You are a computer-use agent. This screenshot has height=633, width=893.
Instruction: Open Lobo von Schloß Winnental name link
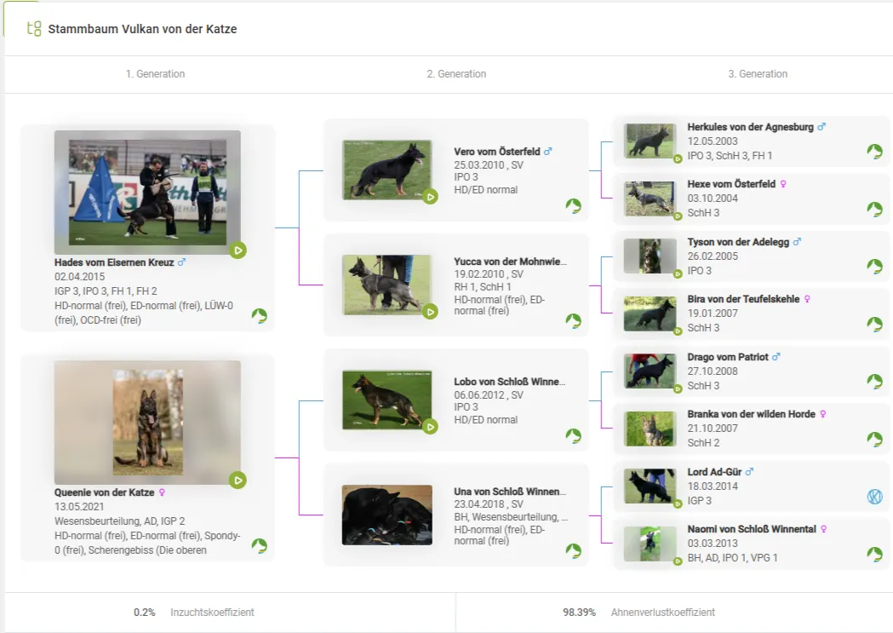pyautogui.click(x=509, y=382)
